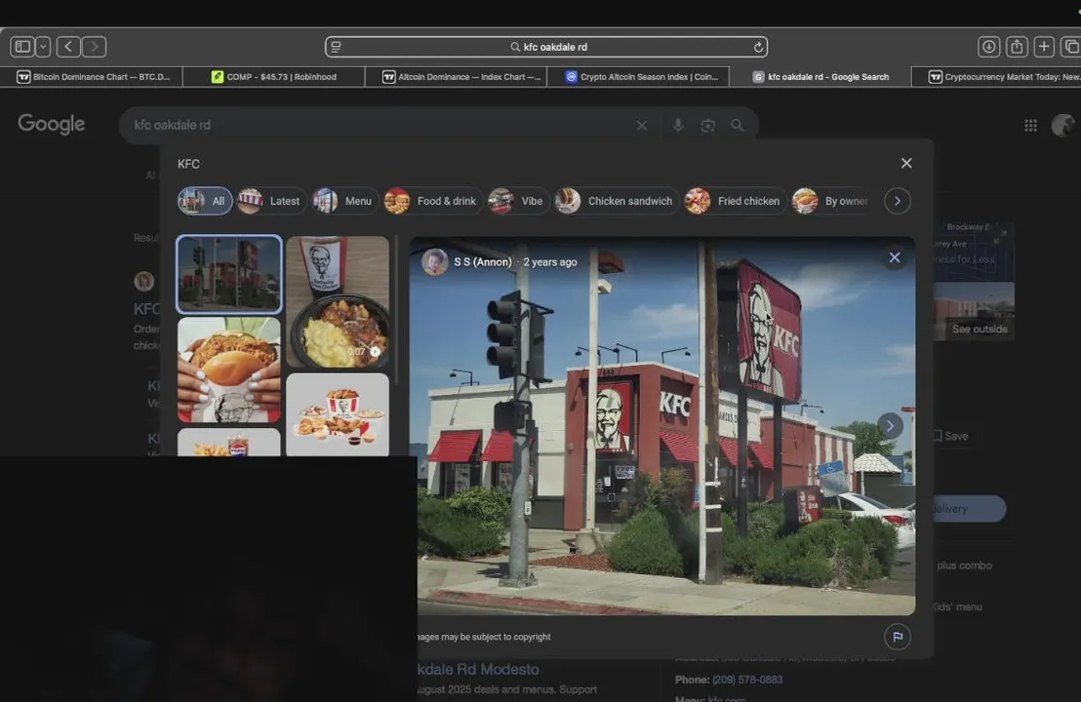Screen dimensions: 1081x702
Task: Click the Google search query field
Action: (380, 126)
